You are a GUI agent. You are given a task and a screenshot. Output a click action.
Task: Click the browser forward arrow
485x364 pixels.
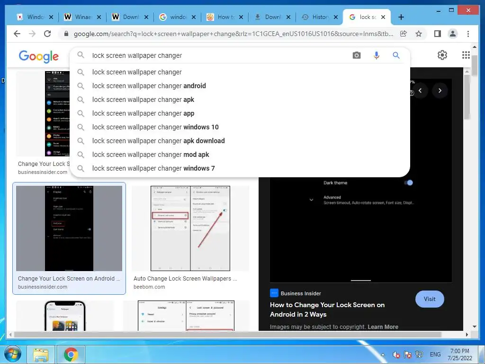pyautogui.click(x=32, y=34)
